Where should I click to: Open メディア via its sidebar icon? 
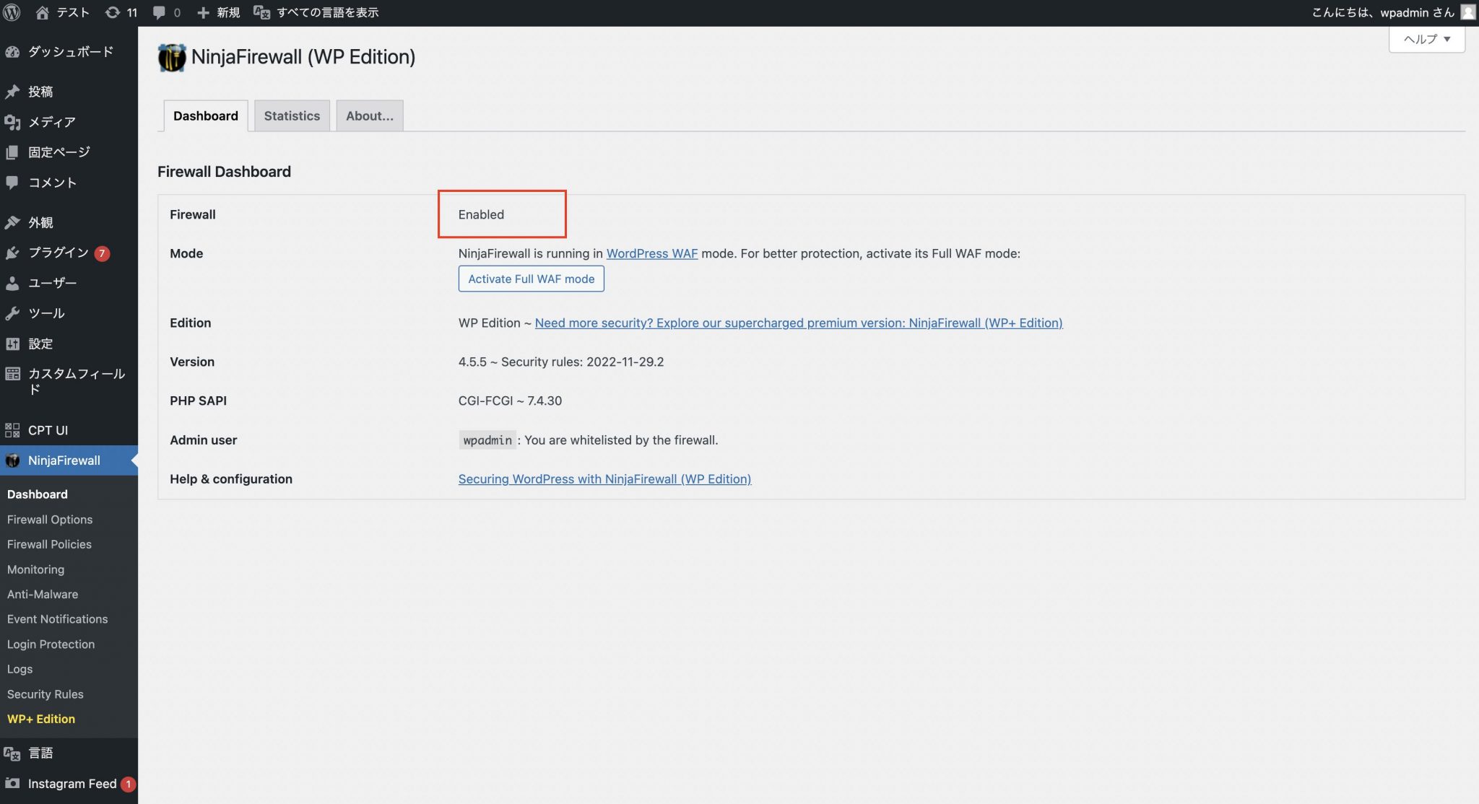pyautogui.click(x=13, y=121)
